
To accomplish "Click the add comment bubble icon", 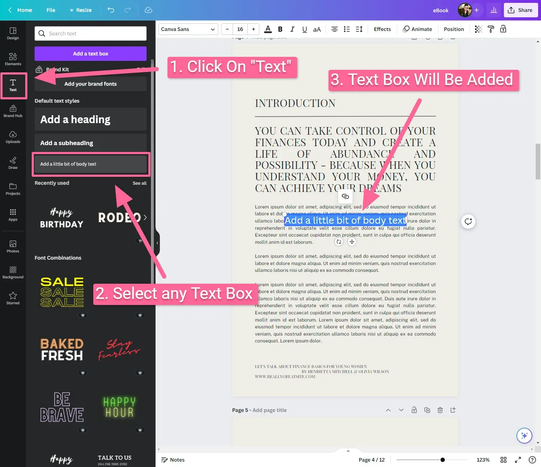I will (x=468, y=221).
